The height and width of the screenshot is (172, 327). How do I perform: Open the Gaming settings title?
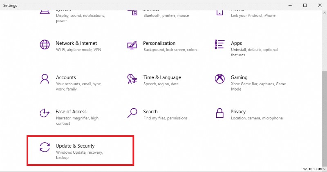tap(239, 77)
